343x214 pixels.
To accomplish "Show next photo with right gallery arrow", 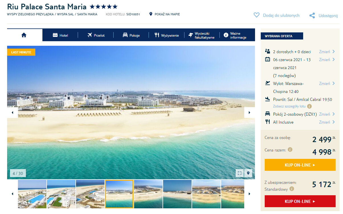I will (x=249, y=113).
